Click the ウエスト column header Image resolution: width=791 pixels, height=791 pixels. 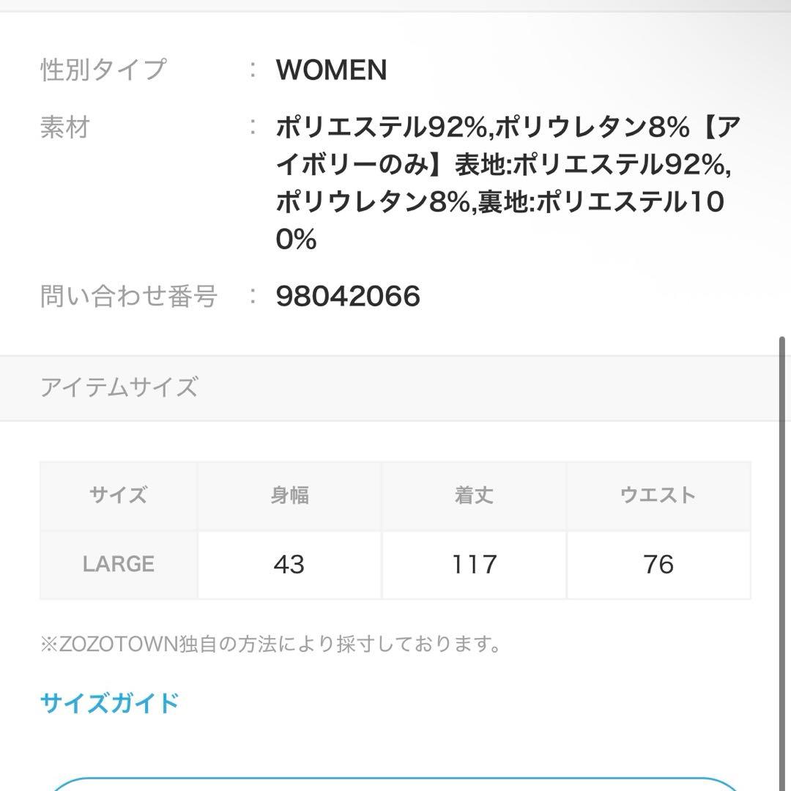(x=659, y=495)
